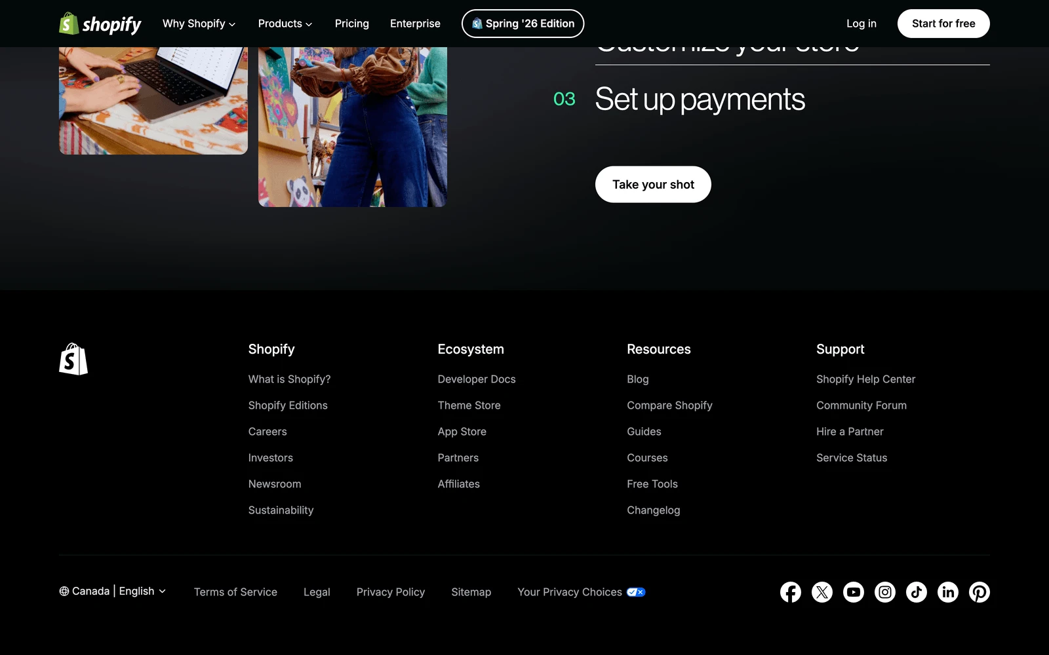Click the Take your shot button
The height and width of the screenshot is (655, 1049).
pyautogui.click(x=653, y=185)
